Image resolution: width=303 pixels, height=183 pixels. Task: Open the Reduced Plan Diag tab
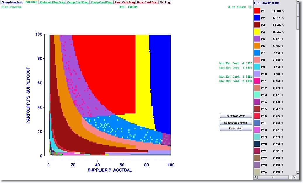[x=52, y=2]
